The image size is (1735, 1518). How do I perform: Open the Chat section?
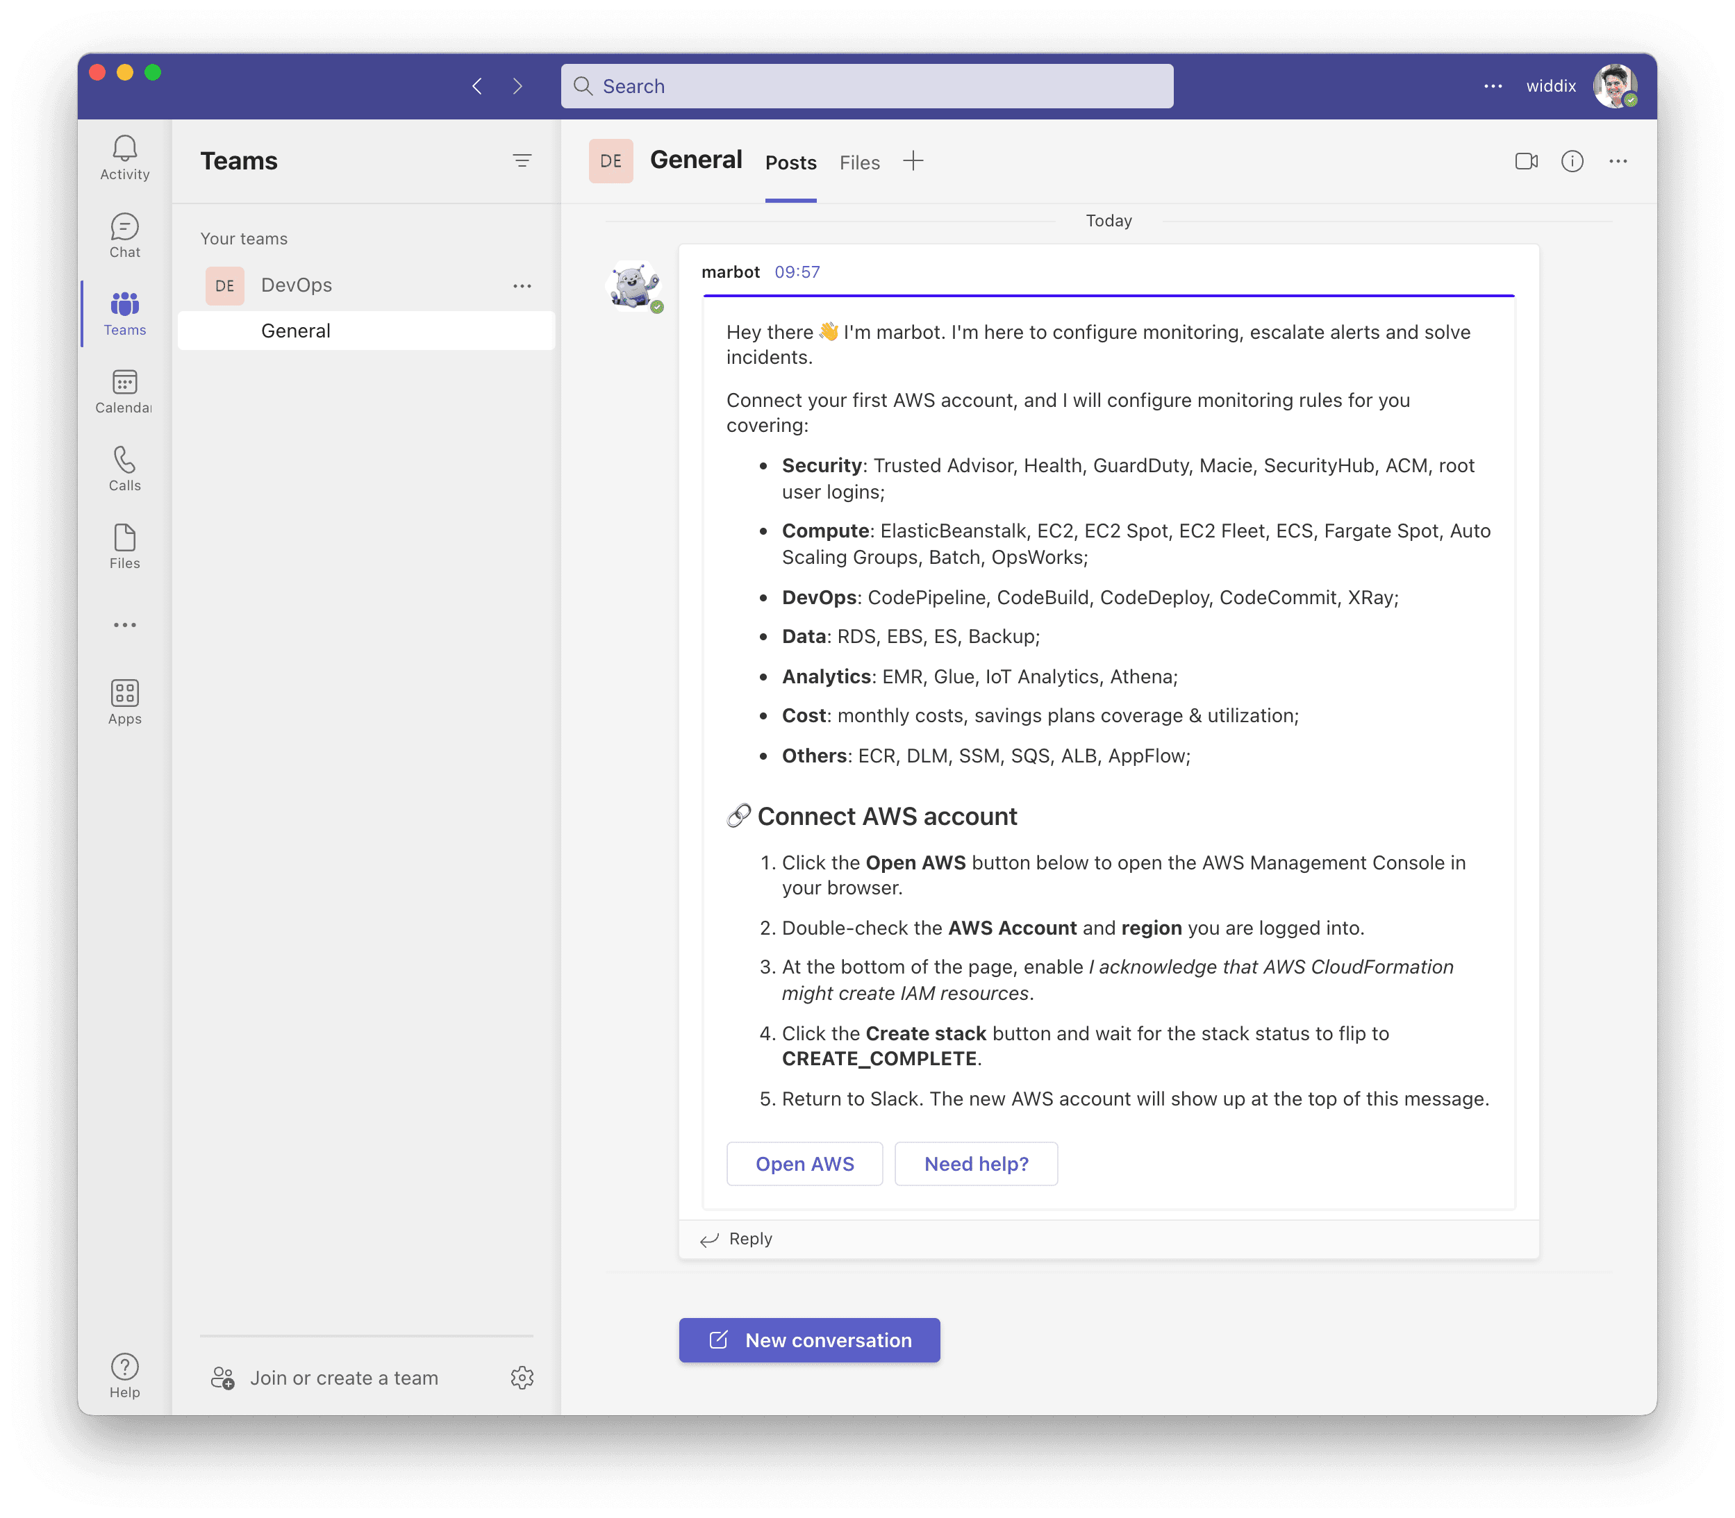point(124,235)
